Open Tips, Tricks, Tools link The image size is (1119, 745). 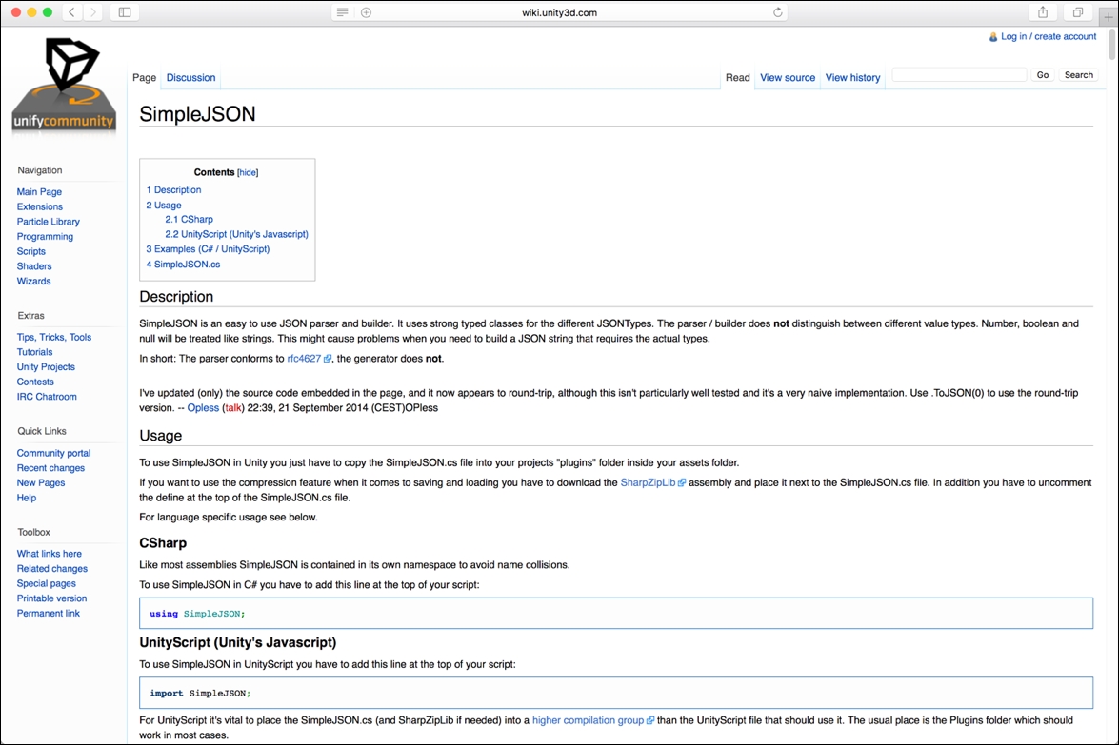(x=54, y=337)
